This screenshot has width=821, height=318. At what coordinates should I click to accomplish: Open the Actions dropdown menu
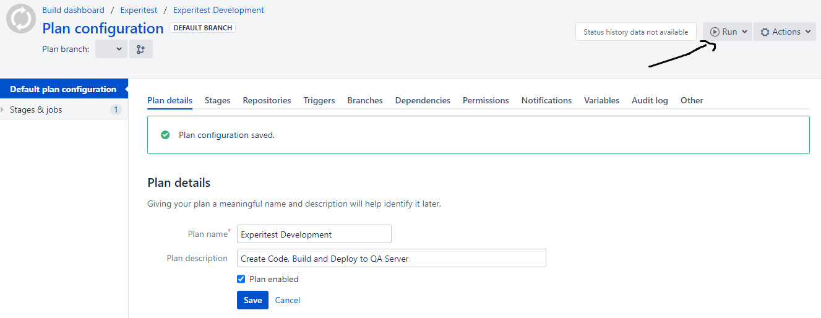pyautogui.click(x=784, y=32)
